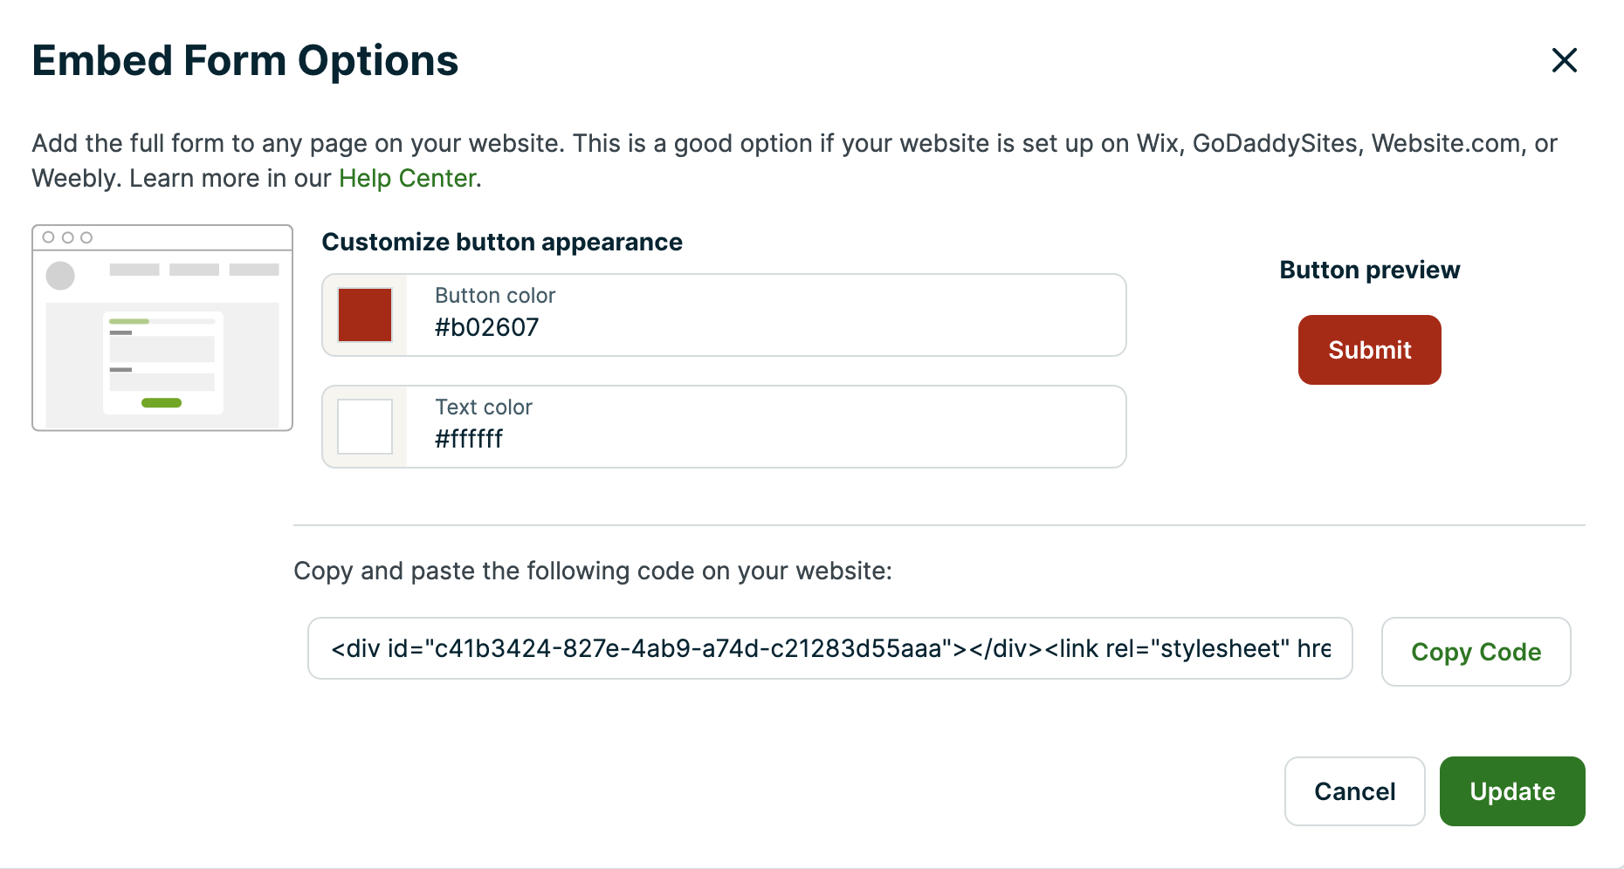Apply changes with the Update button
The width and height of the screenshot is (1624, 869).
click(x=1512, y=791)
